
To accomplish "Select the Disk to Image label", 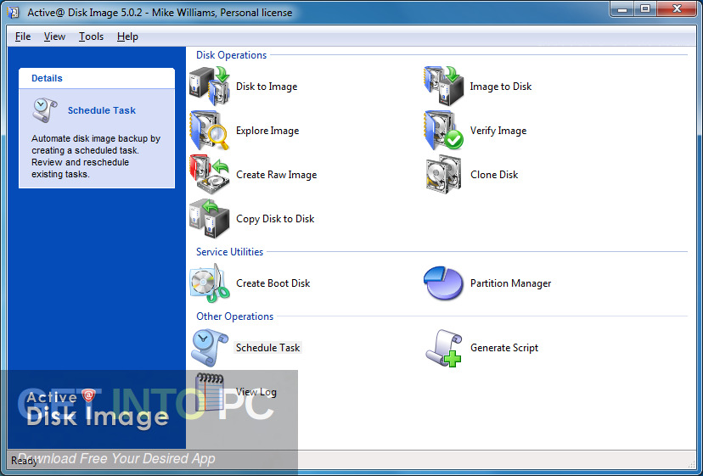I will click(267, 87).
